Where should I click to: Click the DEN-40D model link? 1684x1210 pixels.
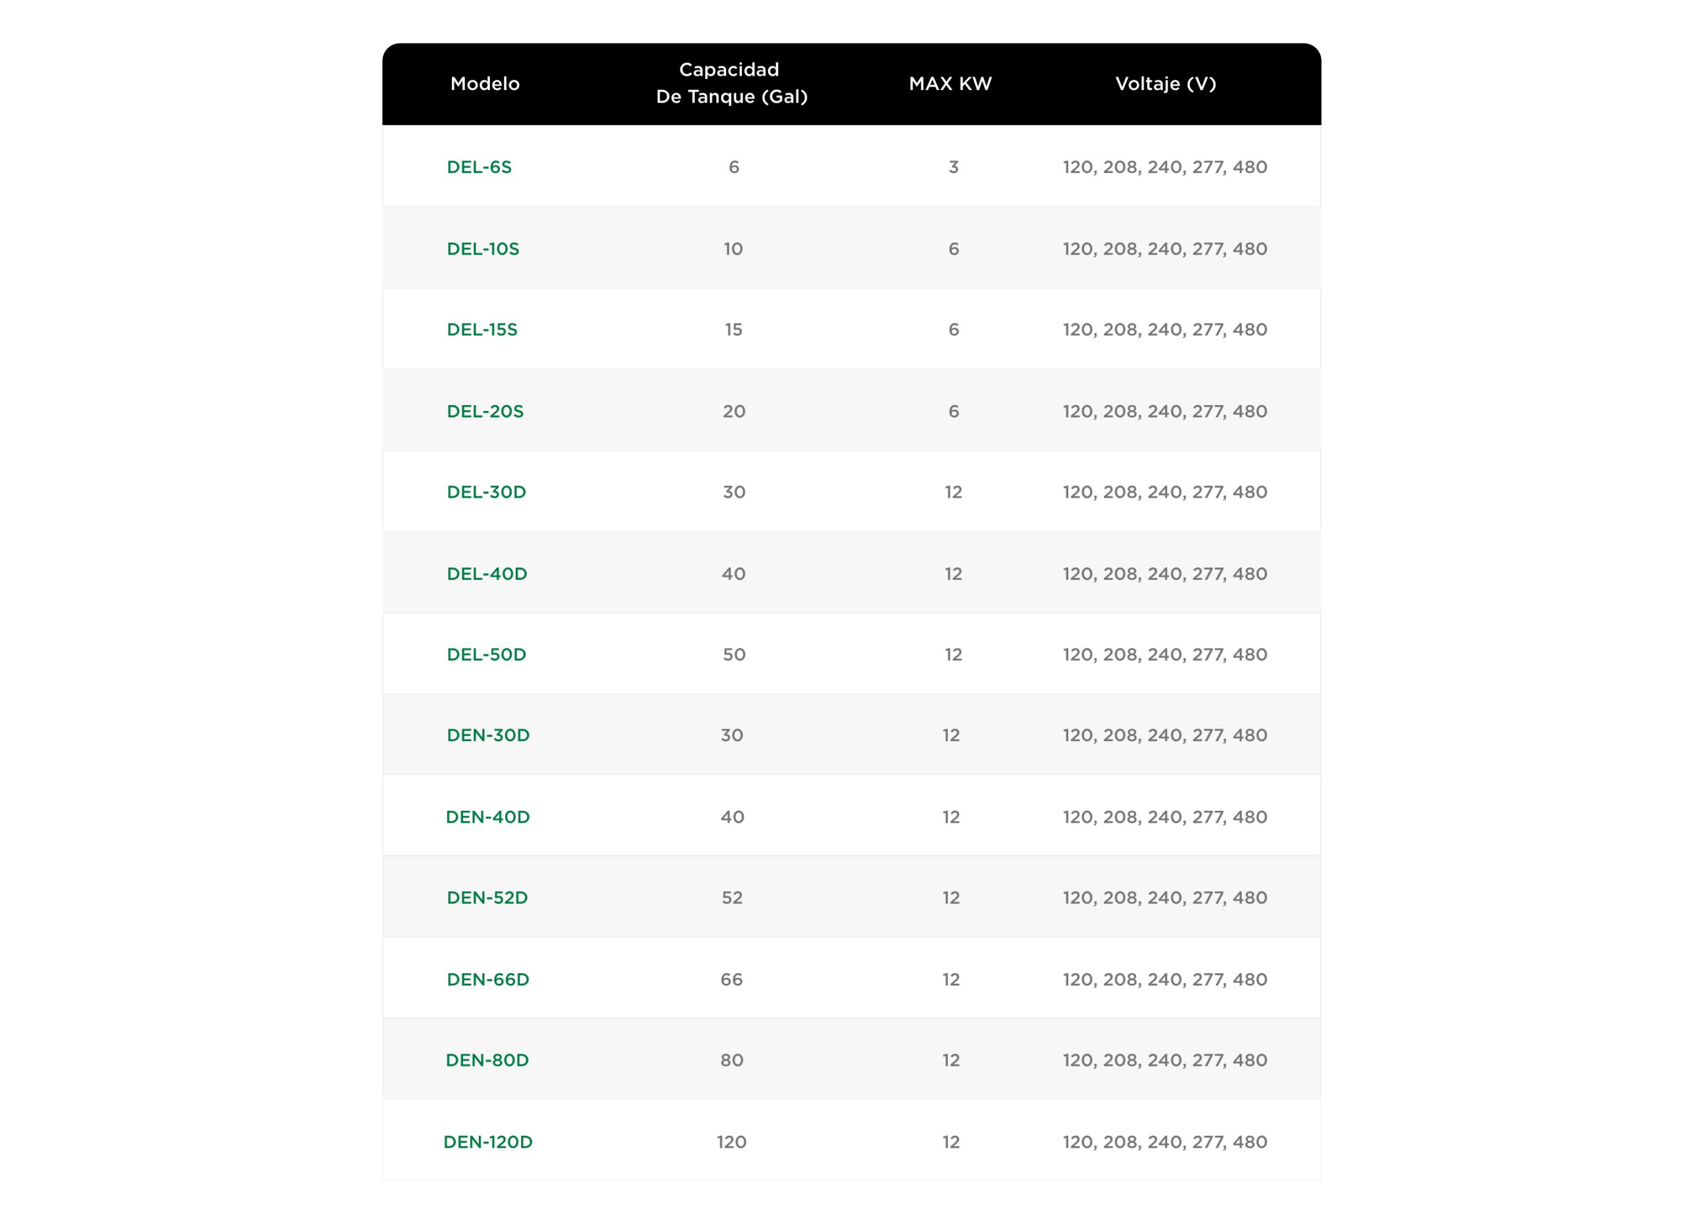point(488,817)
